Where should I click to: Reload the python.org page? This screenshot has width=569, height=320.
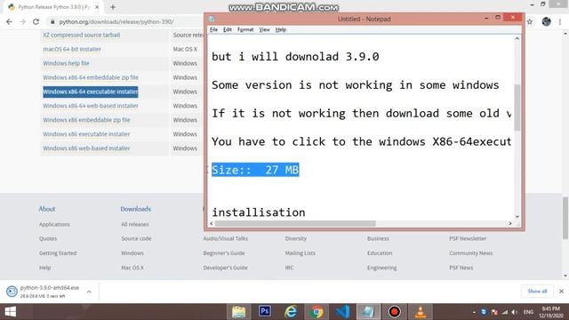tap(36, 21)
